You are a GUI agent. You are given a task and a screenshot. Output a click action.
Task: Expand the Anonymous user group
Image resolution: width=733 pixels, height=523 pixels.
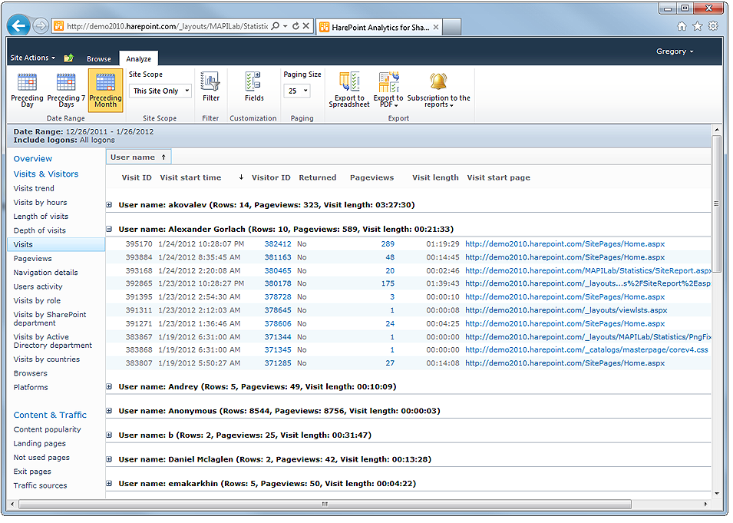[109, 411]
